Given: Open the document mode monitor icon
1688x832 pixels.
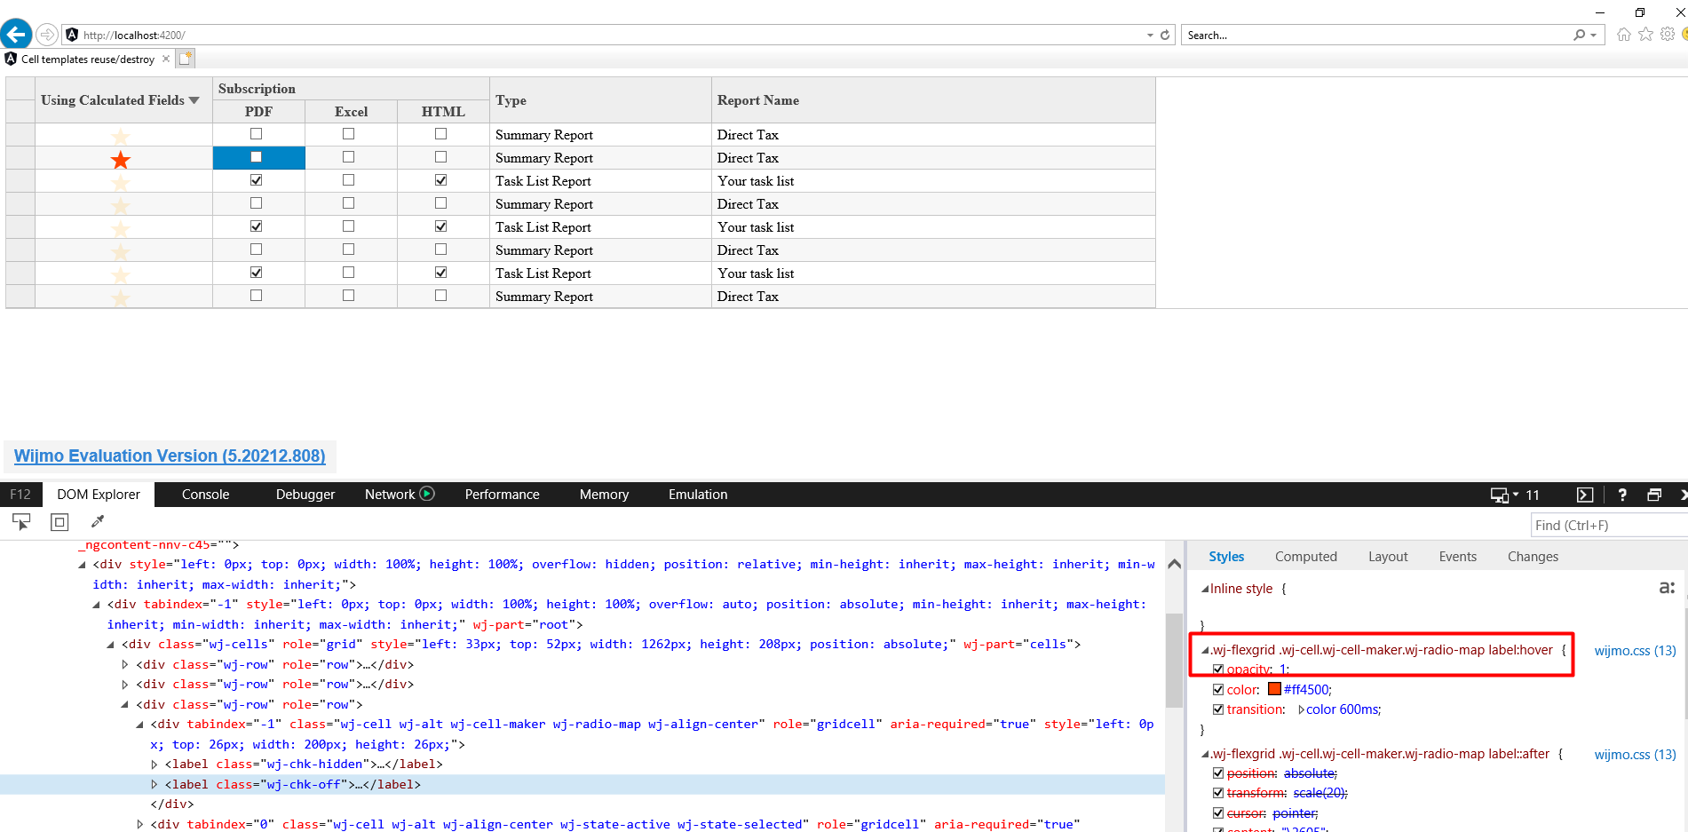Looking at the screenshot, I should pos(1499,495).
